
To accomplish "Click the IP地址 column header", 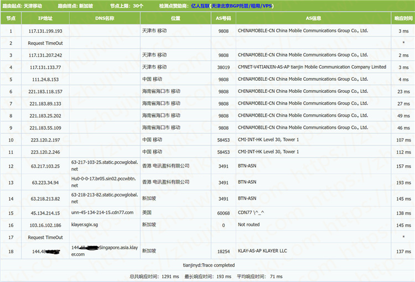I will 45,18.
